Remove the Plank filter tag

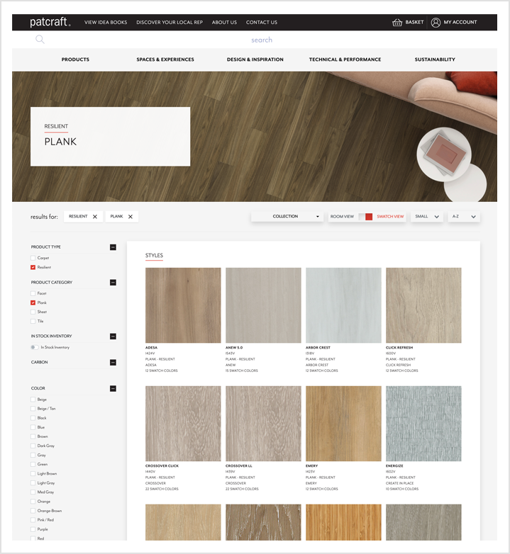(x=130, y=217)
